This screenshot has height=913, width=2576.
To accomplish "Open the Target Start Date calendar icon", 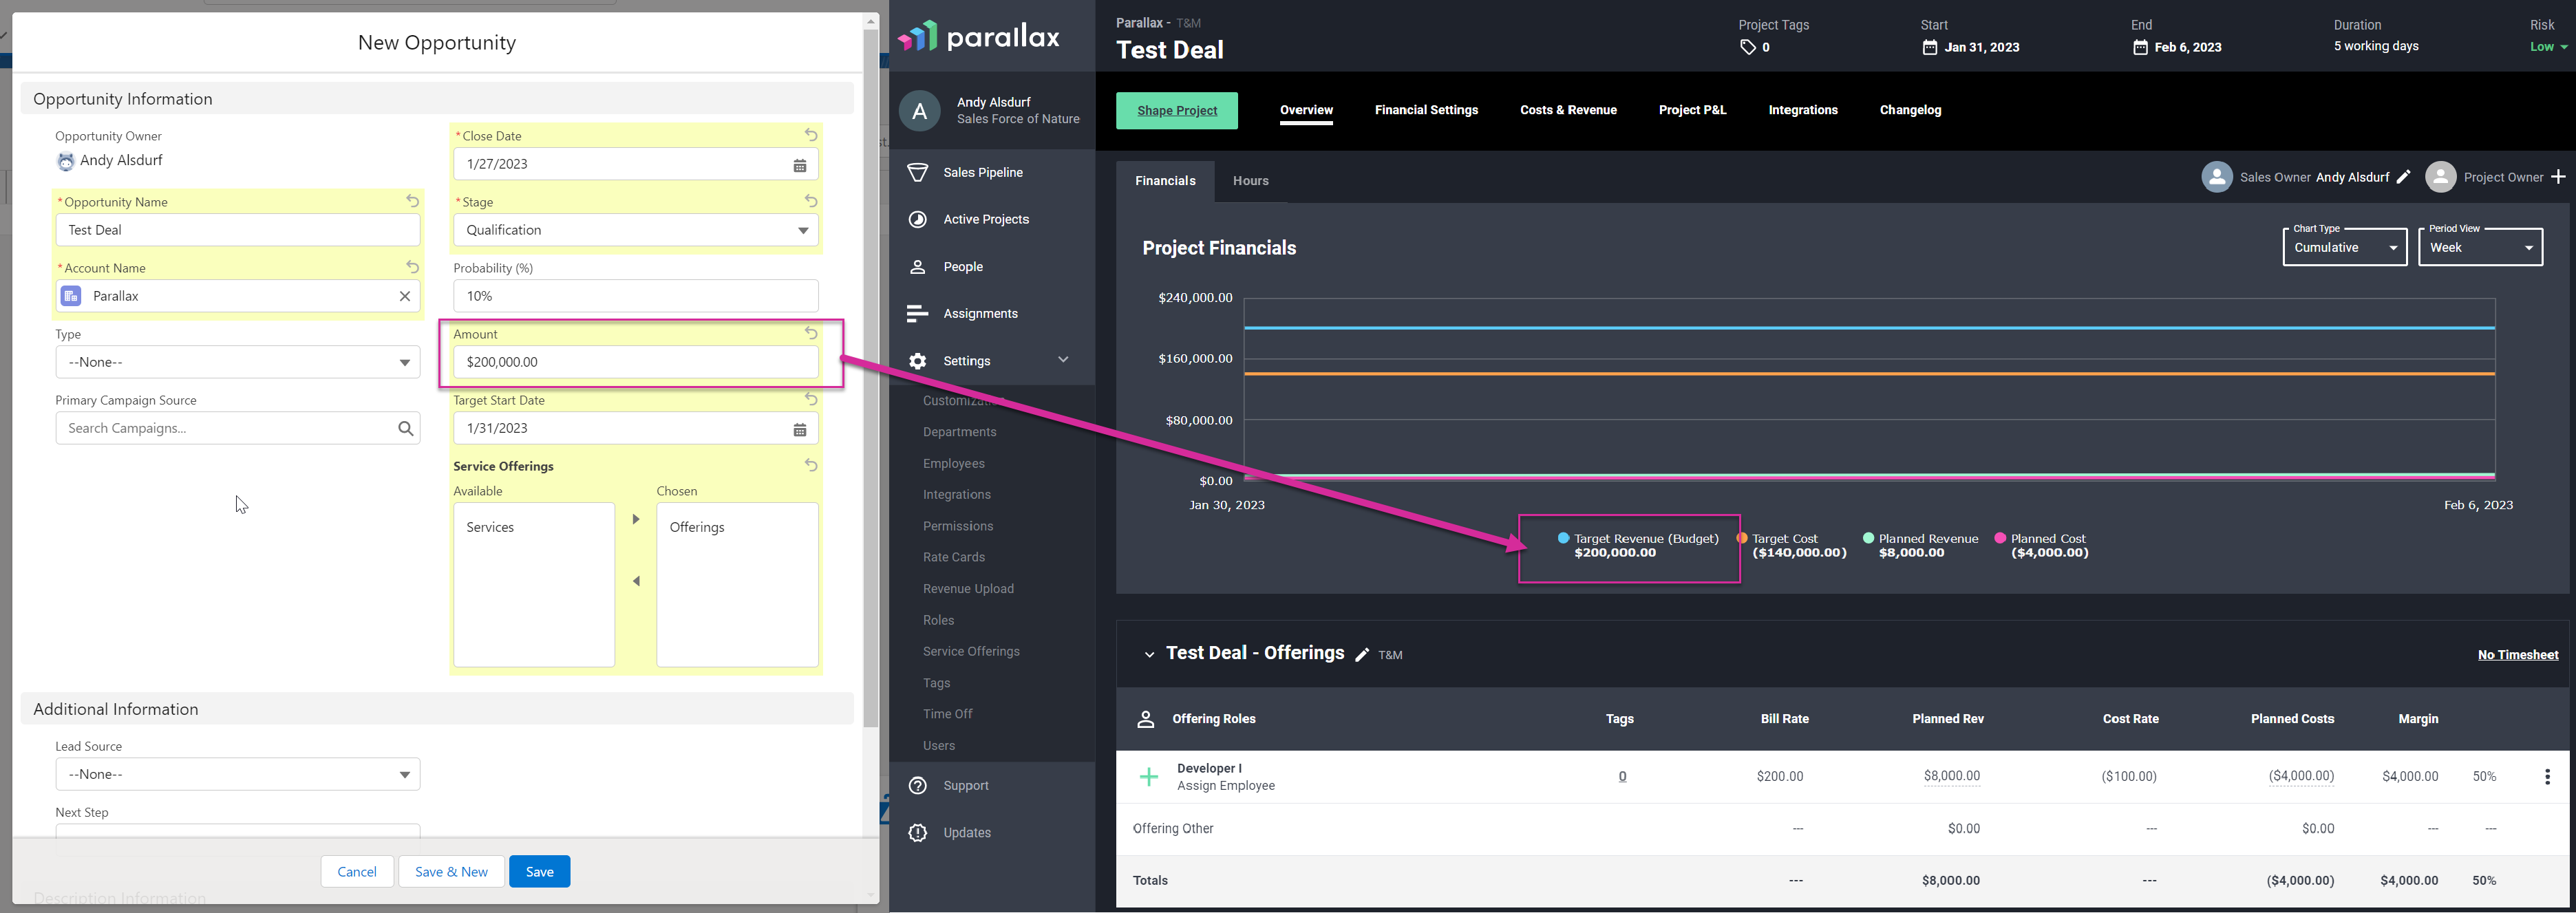I will pyautogui.click(x=800, y=429).
